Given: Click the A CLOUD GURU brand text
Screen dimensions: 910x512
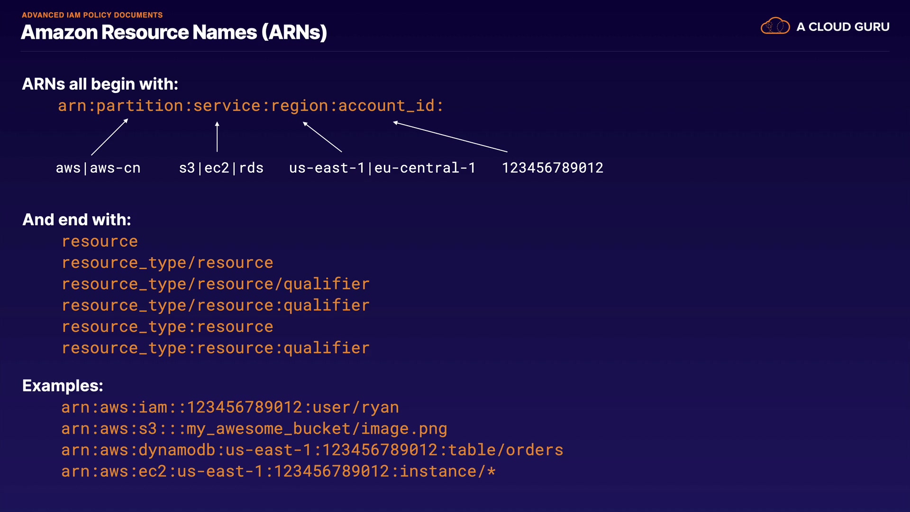Looking at the screenshot, I should tap(843, 27).
